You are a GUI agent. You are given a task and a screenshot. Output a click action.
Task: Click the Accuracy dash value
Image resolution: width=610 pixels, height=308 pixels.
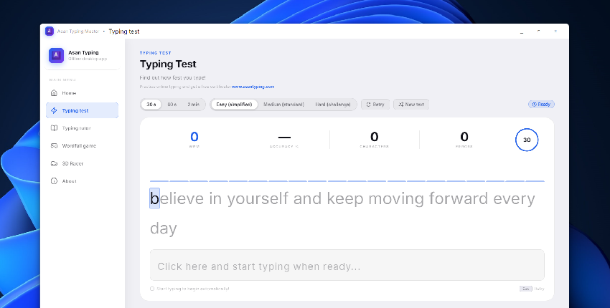point(284,137)
